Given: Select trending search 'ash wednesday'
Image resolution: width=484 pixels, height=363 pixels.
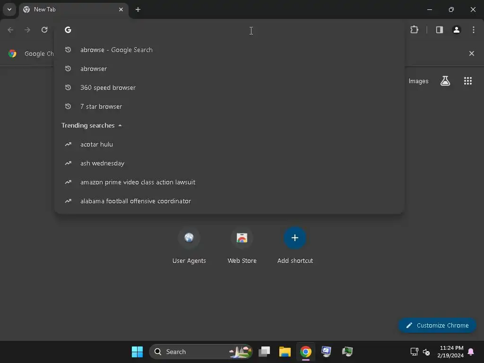Looking at the screenshot, I should pyautogui.click(x=229, y=163).
